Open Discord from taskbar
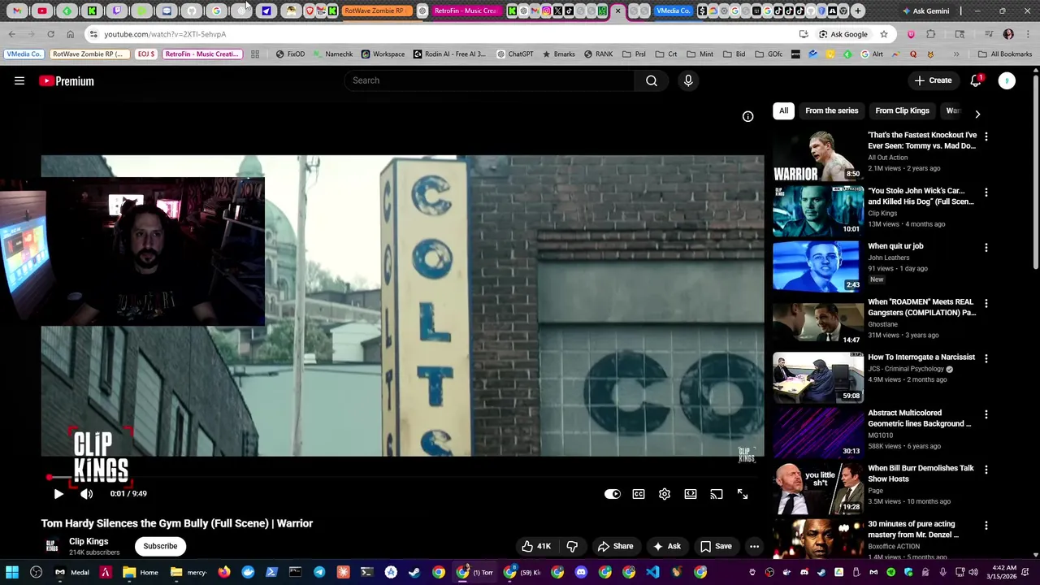Screen dimensions: 1040x585 click(581, 572)
